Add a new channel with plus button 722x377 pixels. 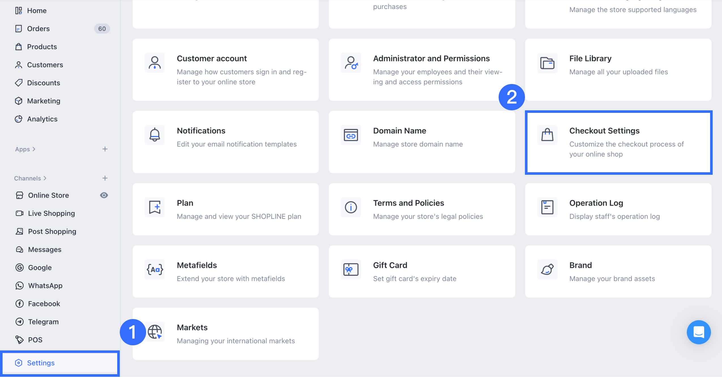[x=105, y=178]
